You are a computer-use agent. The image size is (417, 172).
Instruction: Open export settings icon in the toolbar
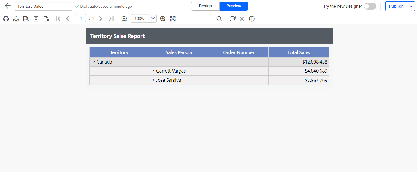pyautogui.click(x=26, y=18)
